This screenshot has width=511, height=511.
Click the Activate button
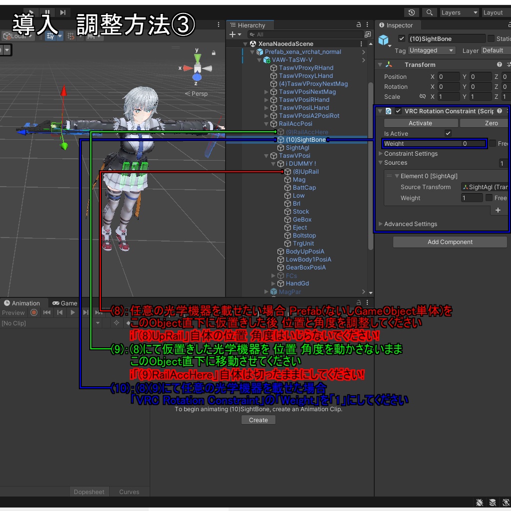(x=420, y=123)
